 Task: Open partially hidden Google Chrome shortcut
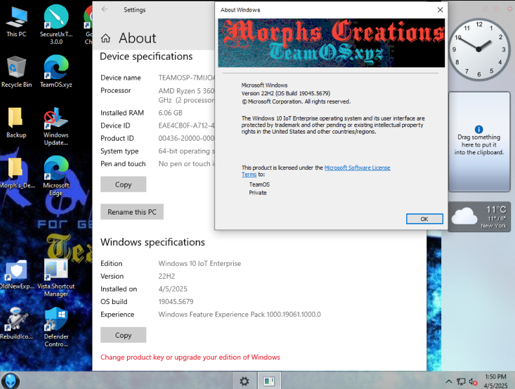(88, 25)
